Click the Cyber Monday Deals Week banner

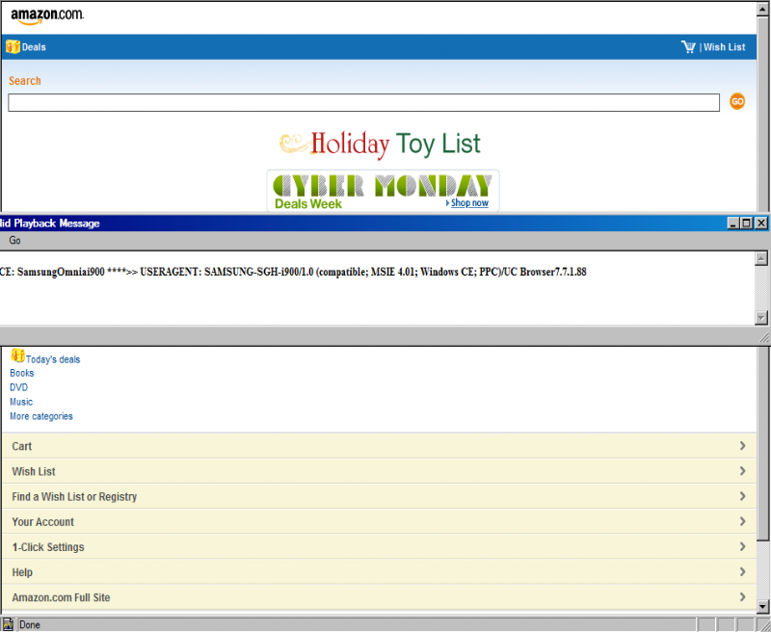click(x=383, y=191)
